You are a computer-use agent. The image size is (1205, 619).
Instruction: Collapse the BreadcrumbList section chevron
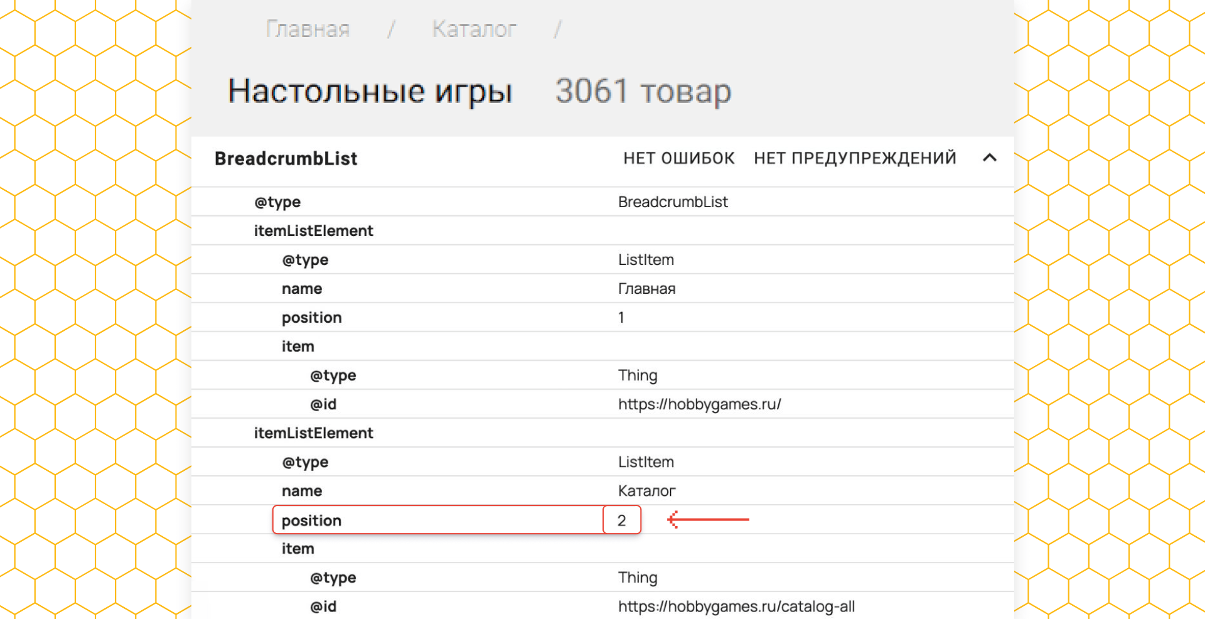tap(989, 158)
